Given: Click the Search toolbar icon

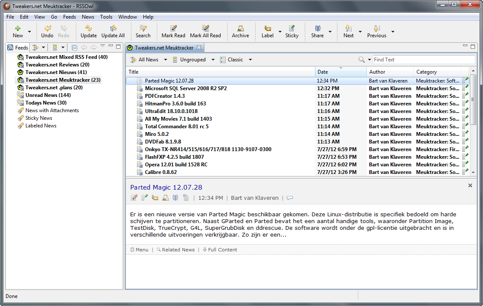Looking at the screenshot, I should click(x=143, y=29).
